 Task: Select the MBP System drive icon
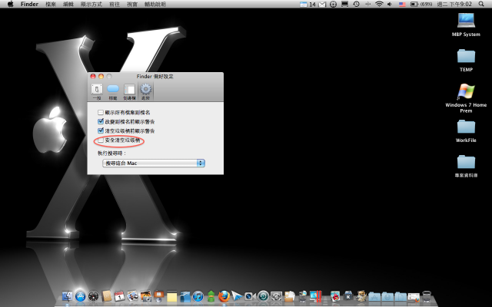(x=466, y=21)
